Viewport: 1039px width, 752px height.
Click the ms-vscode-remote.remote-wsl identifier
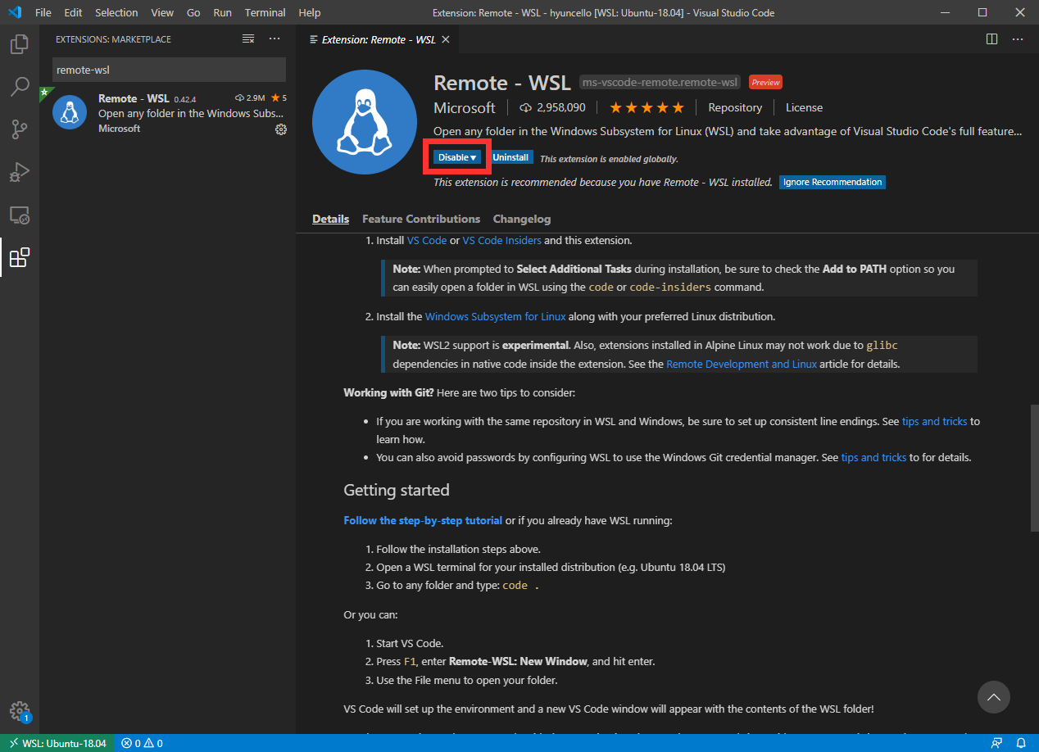pos(660,82)
